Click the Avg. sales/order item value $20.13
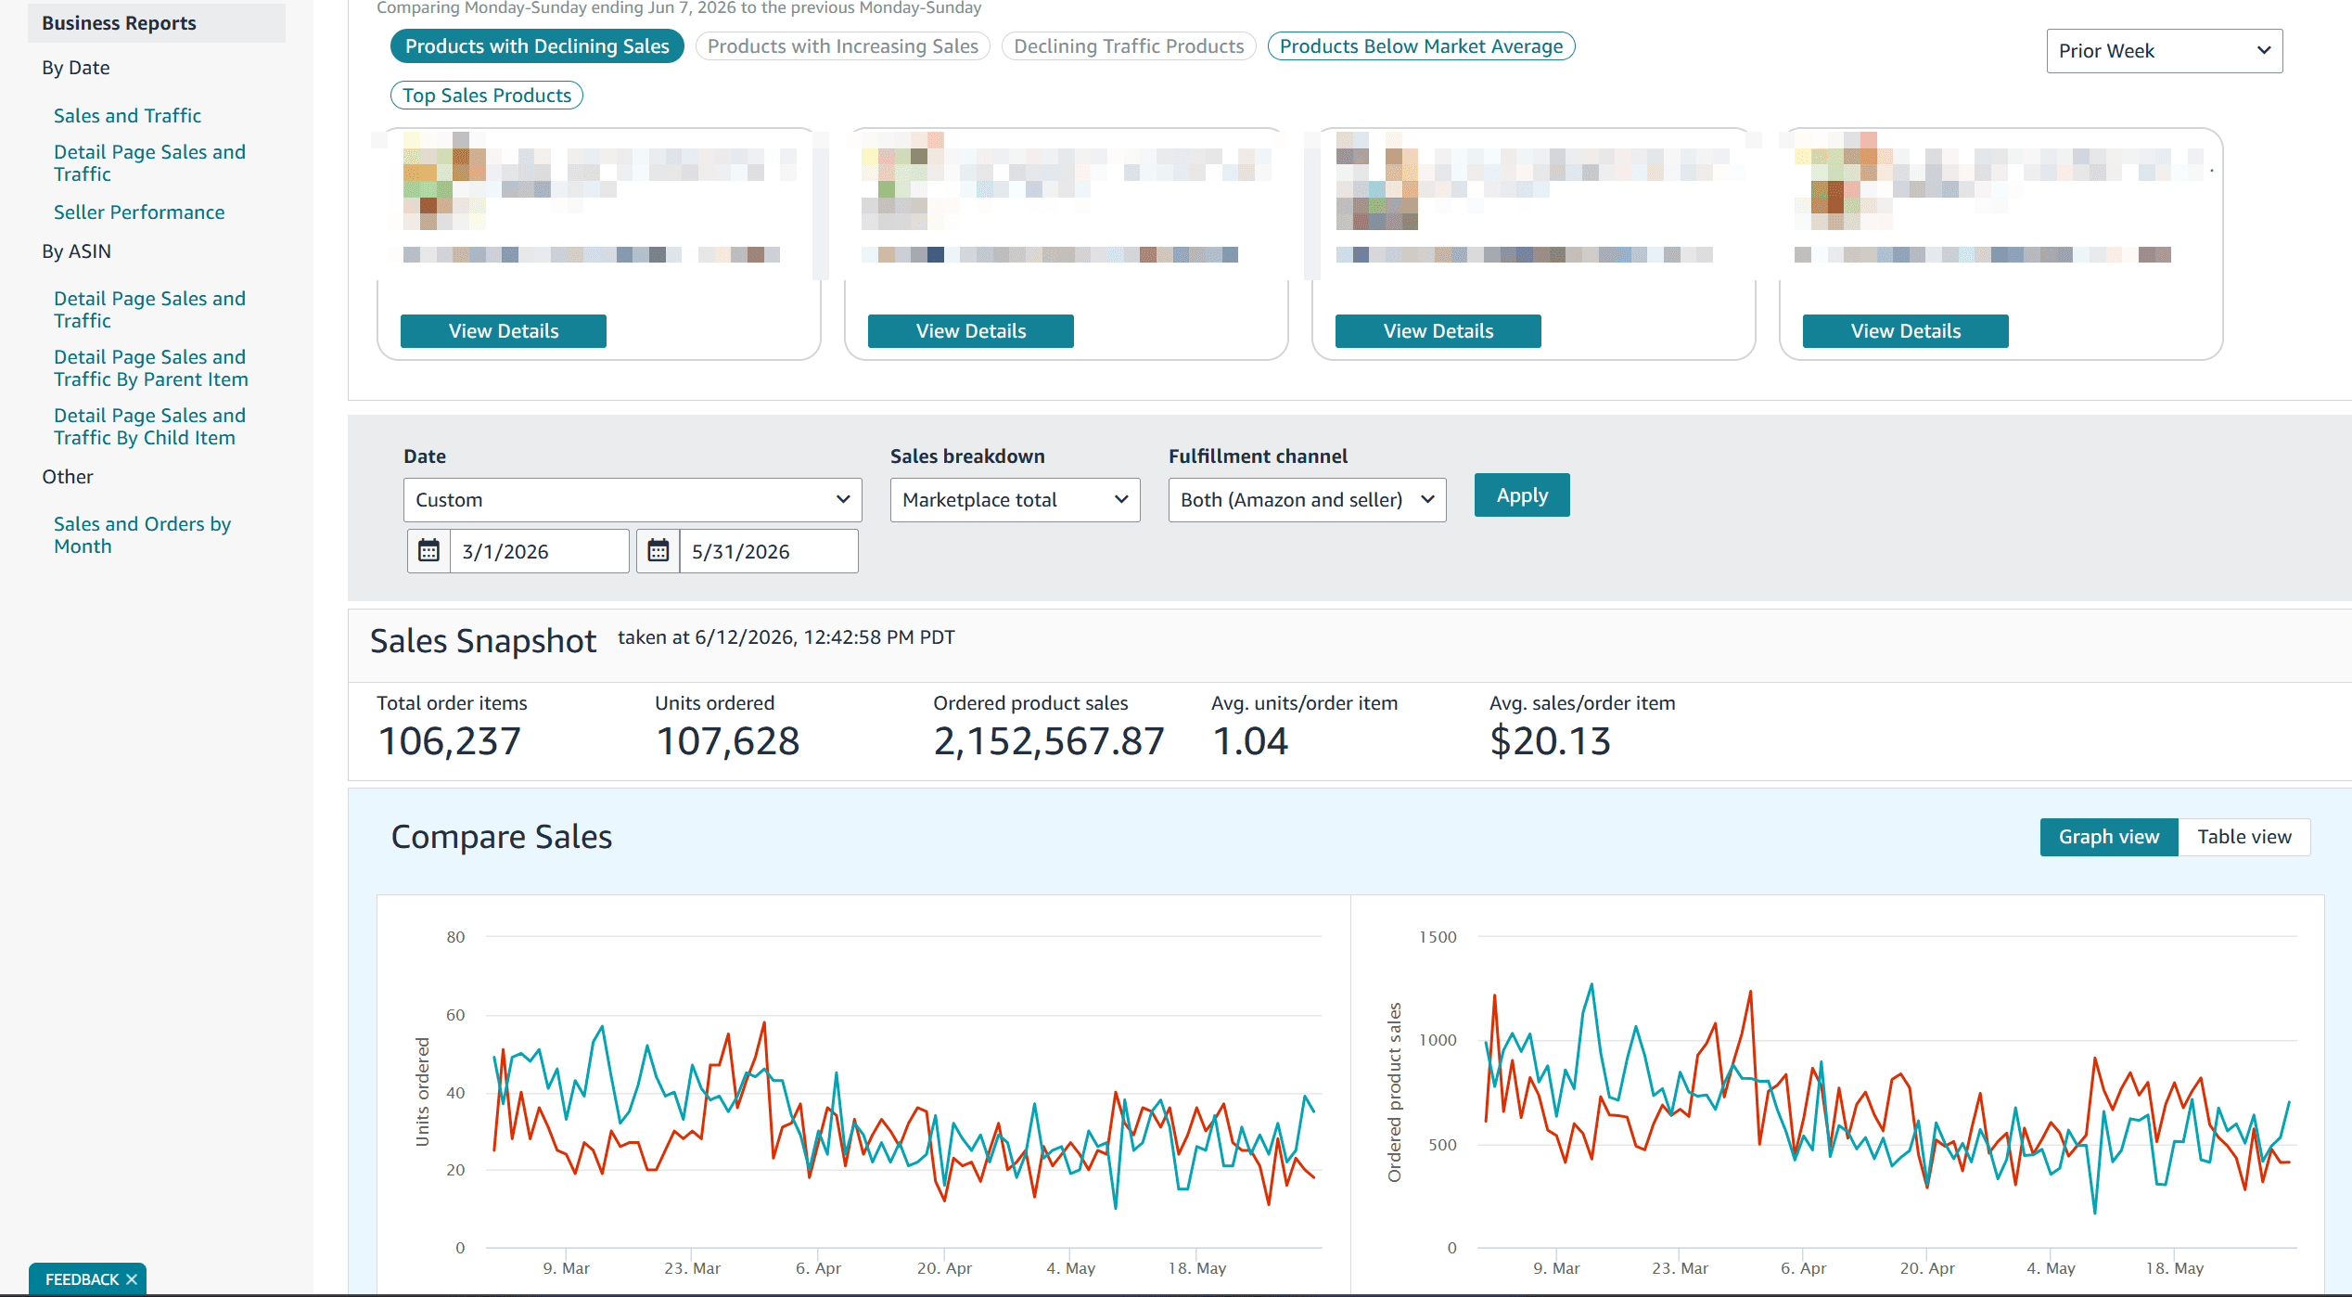 pos(1551,741)
